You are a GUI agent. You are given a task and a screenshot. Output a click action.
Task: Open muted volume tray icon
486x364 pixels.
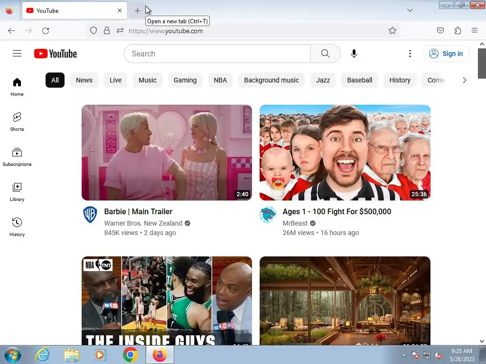[438, 355]
